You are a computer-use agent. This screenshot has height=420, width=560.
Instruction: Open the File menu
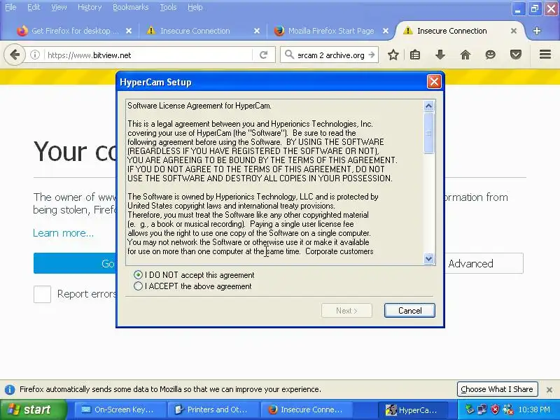click(10, 7)
